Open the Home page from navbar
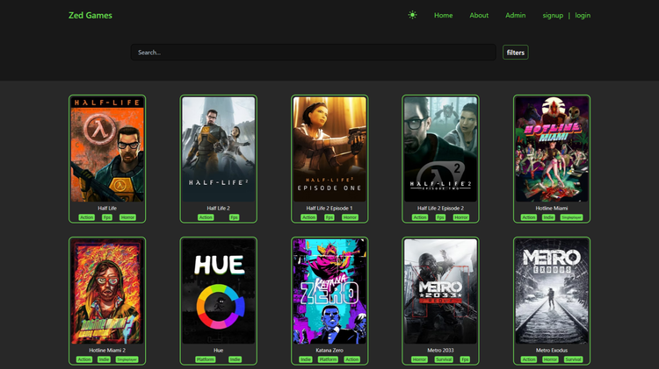 click(443, 15)
